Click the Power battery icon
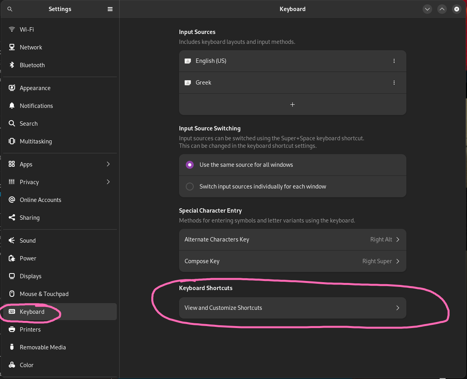The image size is (467, 379). (x=11, y=258)
